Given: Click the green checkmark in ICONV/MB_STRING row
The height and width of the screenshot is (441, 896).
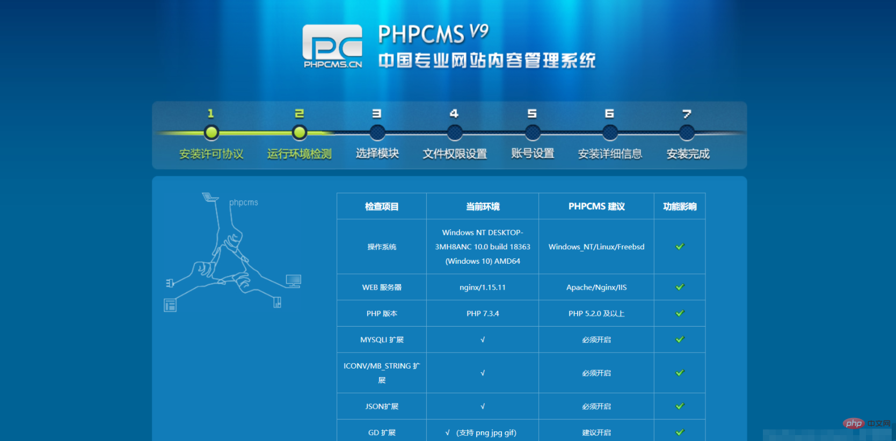Looking at the screenshot, I should click(x=680, y=373).
